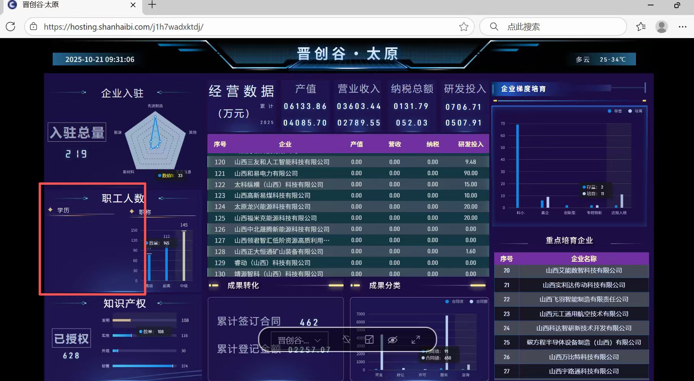Click the browser profile avatar icon

[661, 27]
